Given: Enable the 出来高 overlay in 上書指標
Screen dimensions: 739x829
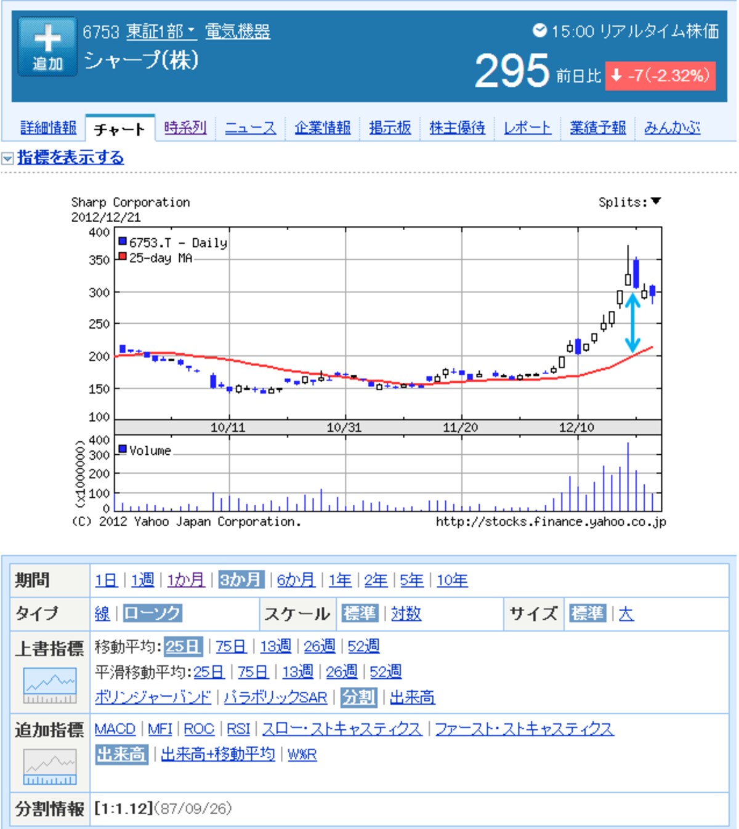Looking at the screenshot, I should click(x=413, y=697).
